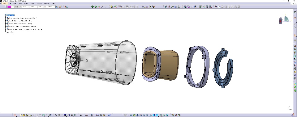Open the Auto transparency dropdown
The width and height of the screenshot is (297, 117).
[x=18, y=6]
